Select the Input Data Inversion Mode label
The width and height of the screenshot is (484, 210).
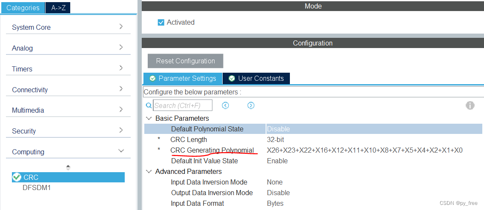click(x=209, y=182)
